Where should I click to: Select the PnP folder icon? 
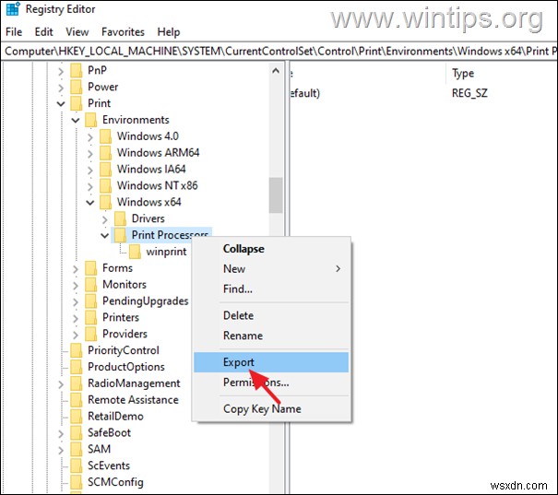click(77, 70)
